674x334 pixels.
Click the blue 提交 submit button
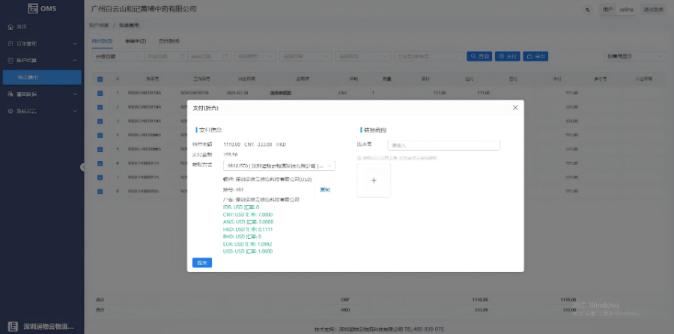(201, 262)
